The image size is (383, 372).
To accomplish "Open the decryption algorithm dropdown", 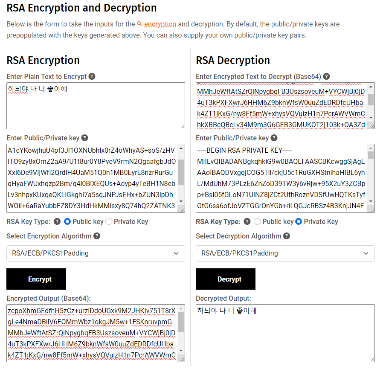I will point(285,253).
